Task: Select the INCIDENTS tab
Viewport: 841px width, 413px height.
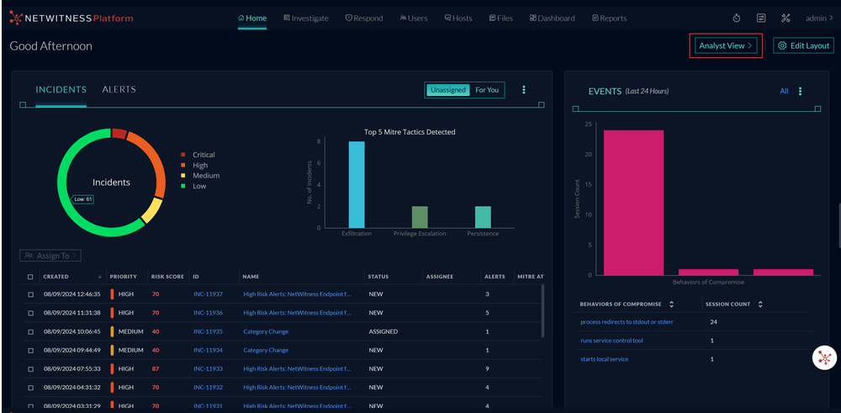Action: click(61, 89)
